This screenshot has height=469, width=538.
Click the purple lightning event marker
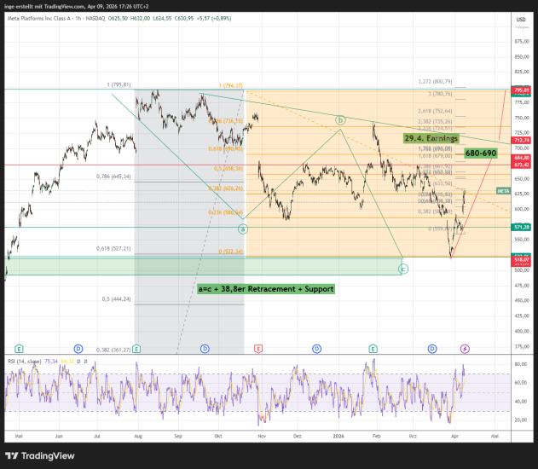pos(465,349)
